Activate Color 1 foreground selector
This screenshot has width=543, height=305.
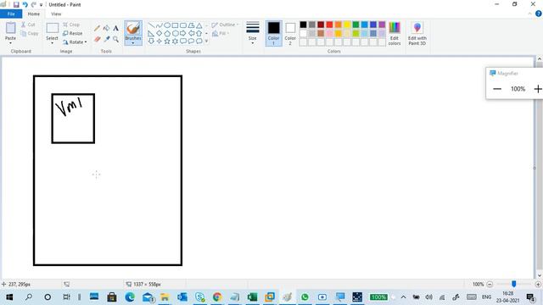click(273, 33)
